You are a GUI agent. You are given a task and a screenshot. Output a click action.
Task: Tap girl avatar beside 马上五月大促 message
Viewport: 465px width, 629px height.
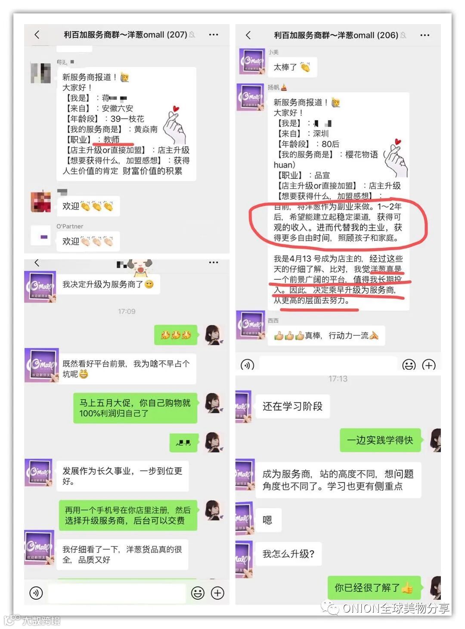coord(214,404)
